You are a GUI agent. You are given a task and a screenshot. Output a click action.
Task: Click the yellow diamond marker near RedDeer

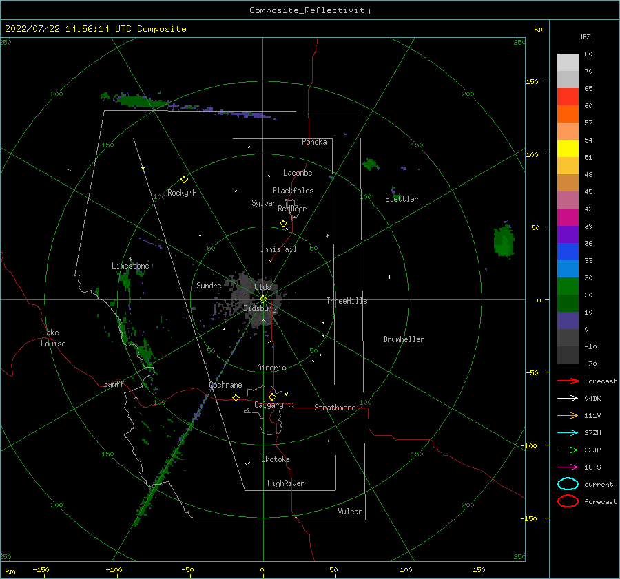coord(283,224)
